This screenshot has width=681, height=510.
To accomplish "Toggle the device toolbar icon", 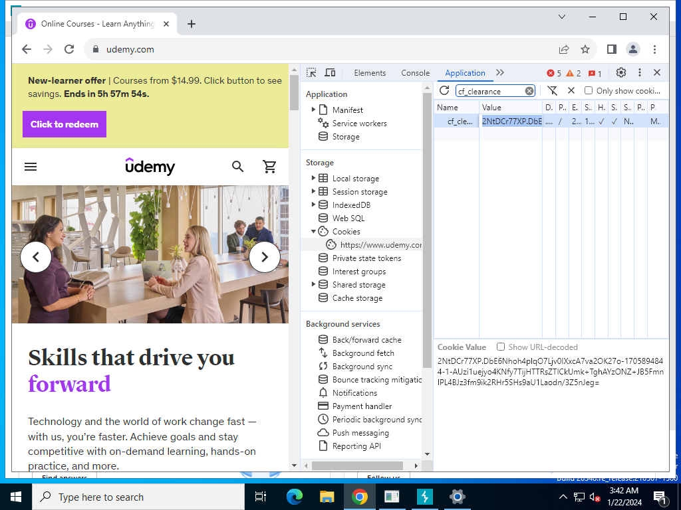I will (x=330, y=72).
